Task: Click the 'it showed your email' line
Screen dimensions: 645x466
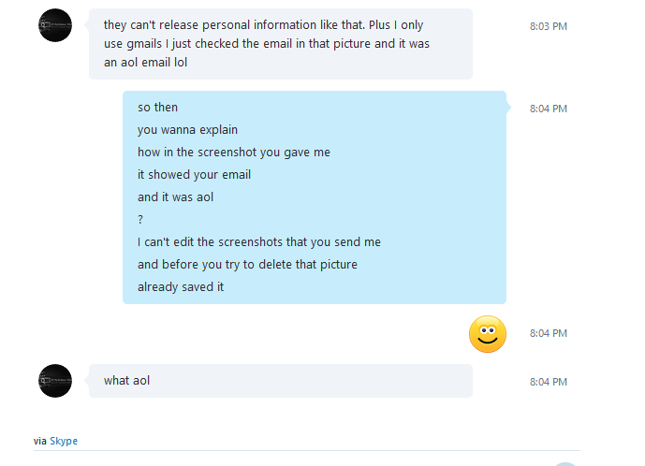Action: [x=194, y=175]
